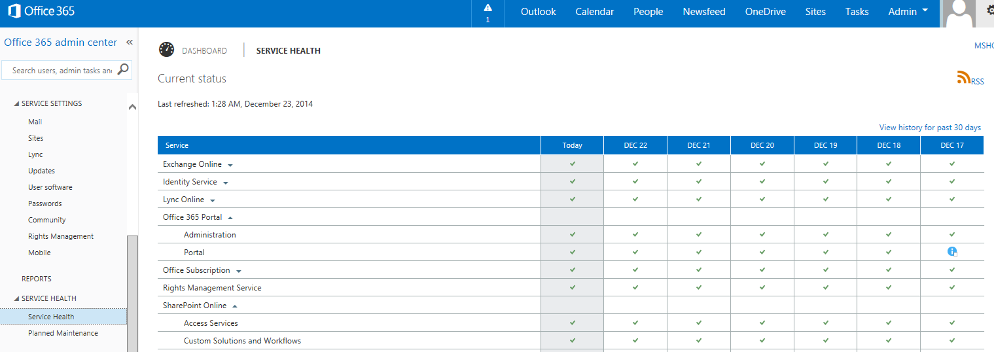The height and width of the screenshot is (352, 994).
Task: Click Custom Solutions and Workflows Today checkmark
Action: tap(573, 340)
